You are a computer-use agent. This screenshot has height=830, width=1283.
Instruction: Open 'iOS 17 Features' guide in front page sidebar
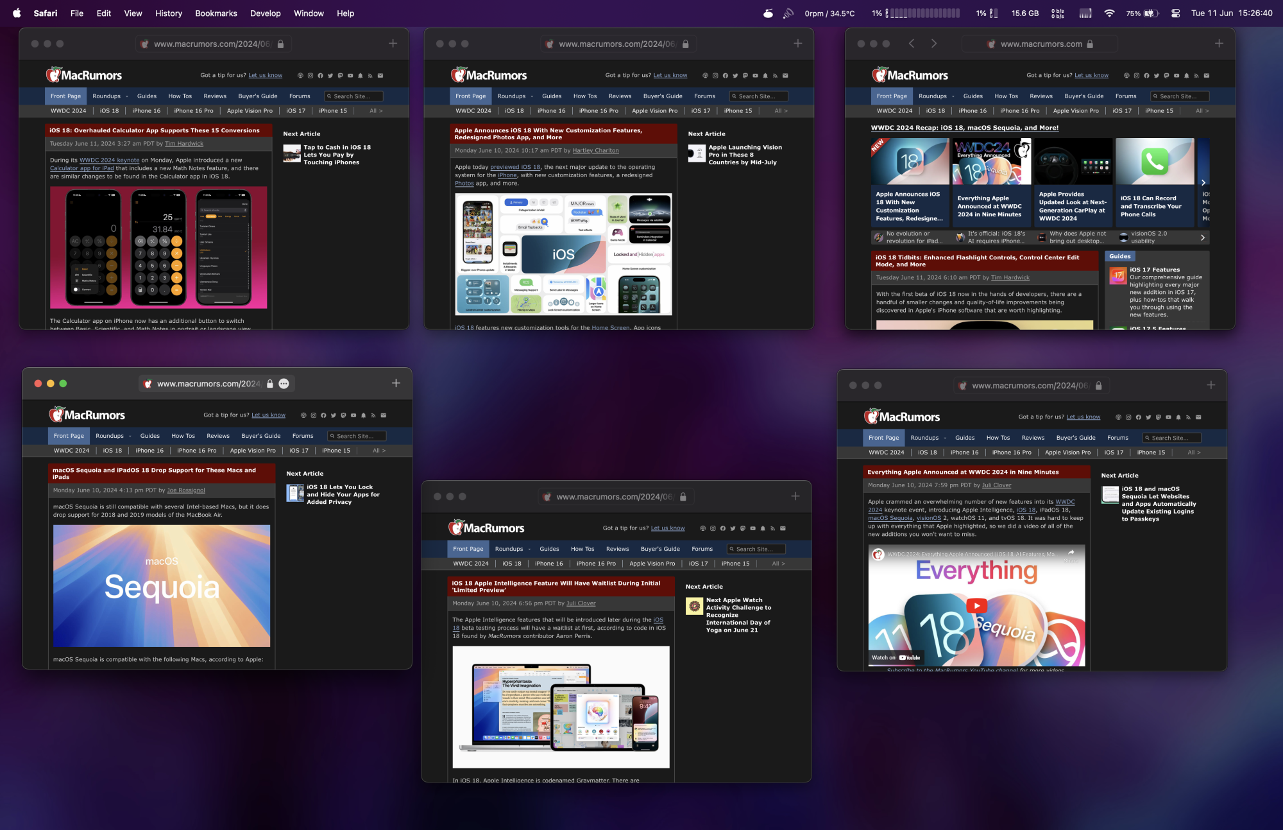(x=1155, y=270)
